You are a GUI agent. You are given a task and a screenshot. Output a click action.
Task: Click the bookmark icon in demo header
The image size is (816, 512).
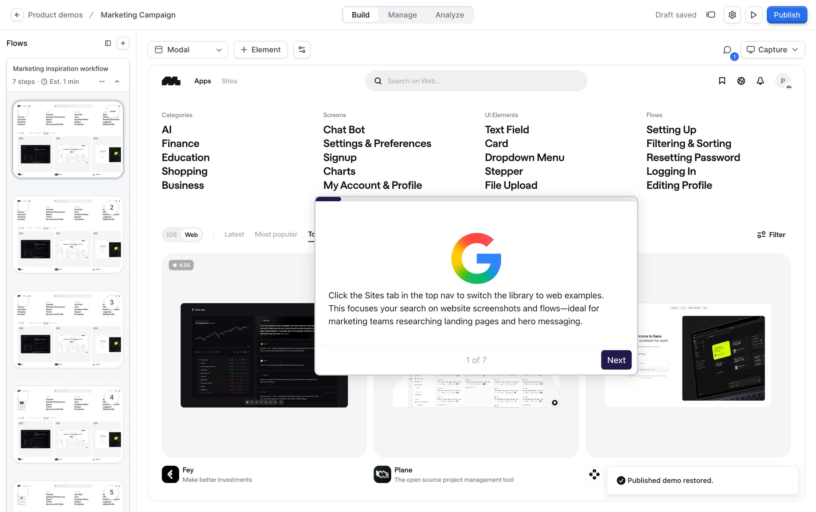click(722, 81)
